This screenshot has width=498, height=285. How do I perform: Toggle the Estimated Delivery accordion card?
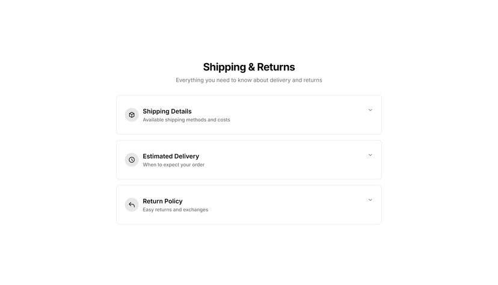pos(249,160)
